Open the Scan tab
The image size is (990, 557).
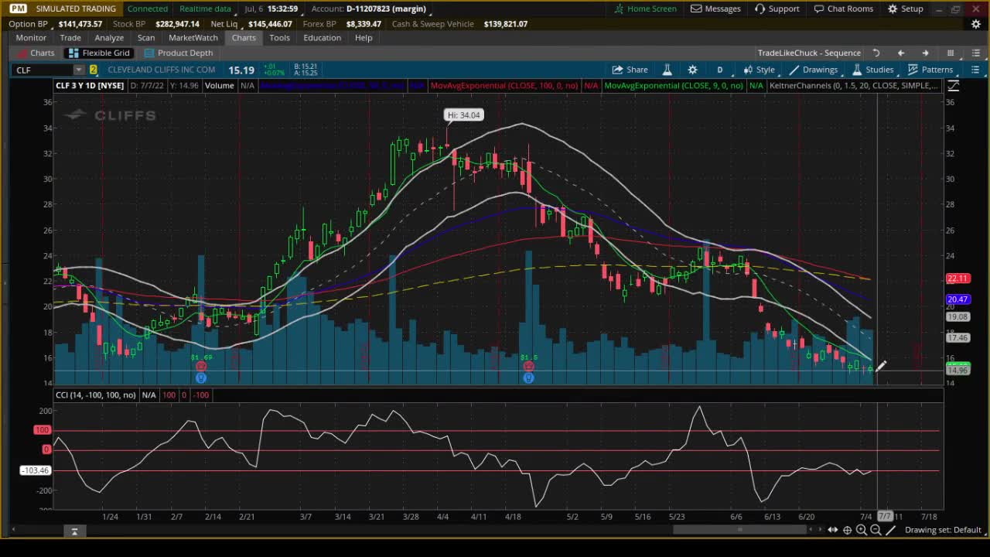(146, 38)
